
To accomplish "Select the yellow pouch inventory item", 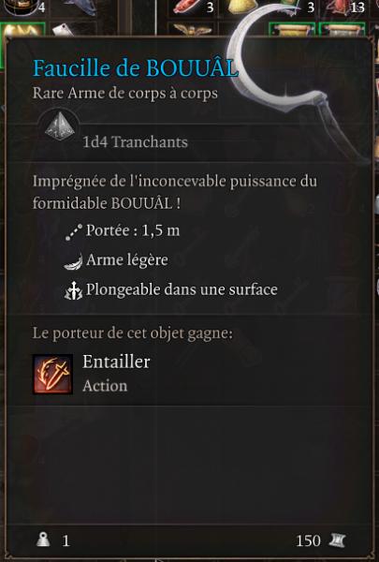I will [x=240, y=7].
